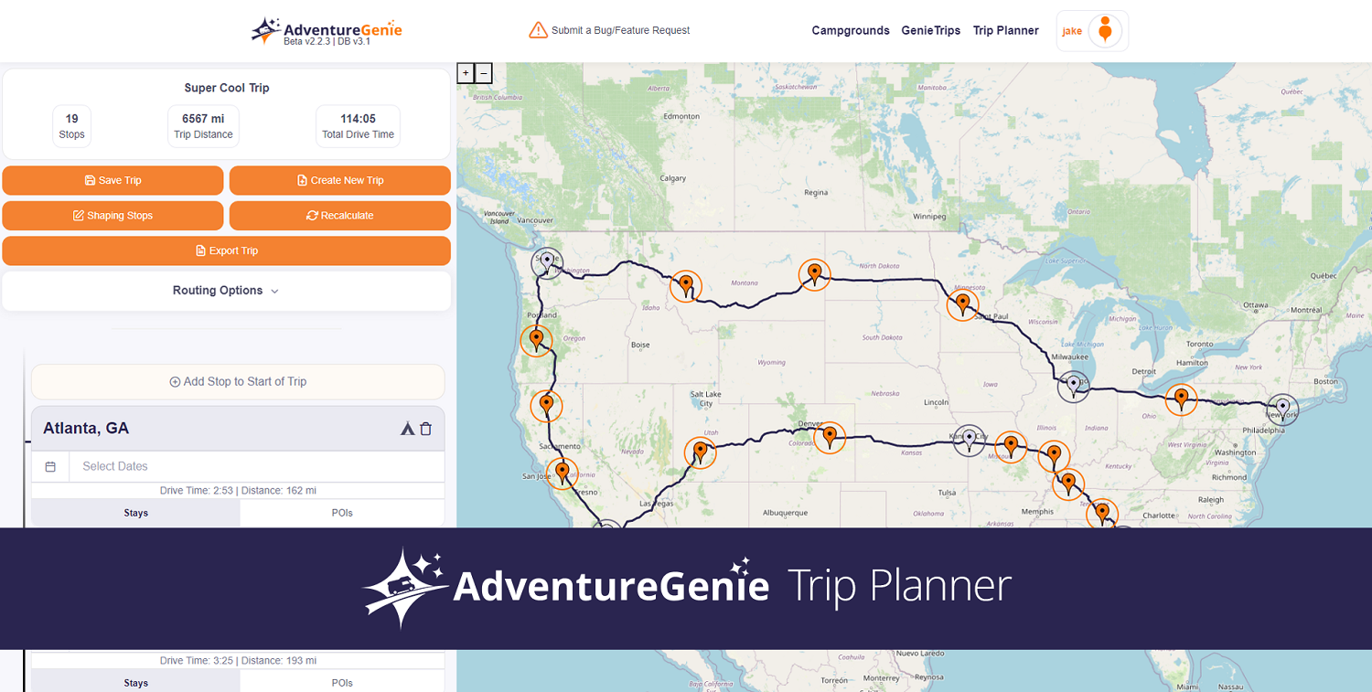Delete the Atlanta, GA stop via trash icon
Screen dimensions: 1372x692
[426, 428]
